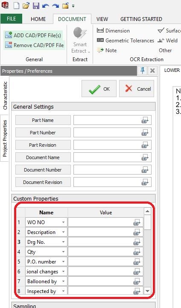Expand the Description name dropdown
This screenshot has height=308, width=181.
point(63,232)
